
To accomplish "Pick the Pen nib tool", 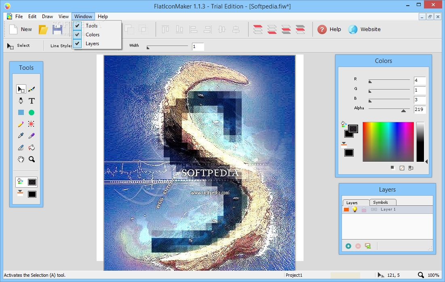I will pos(21,100).
